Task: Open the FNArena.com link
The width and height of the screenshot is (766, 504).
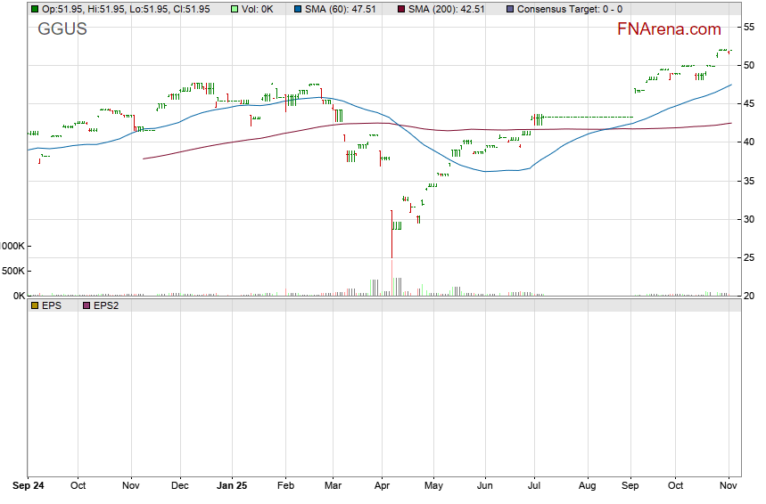Action: (669, 29)
